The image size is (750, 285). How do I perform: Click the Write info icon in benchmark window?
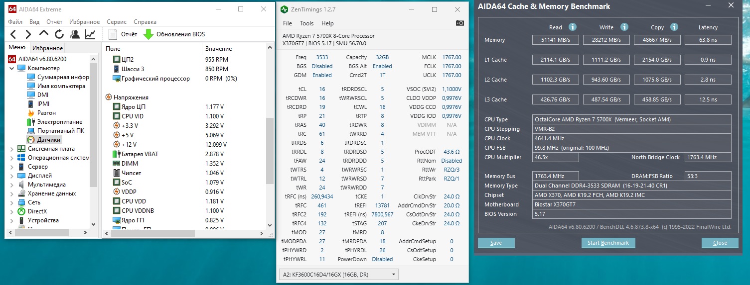pos(624,27)
